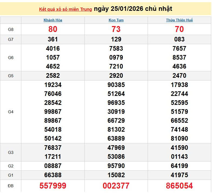212x194 pixels.
Task: Select the date text 'ngày 25/01/2026 chủ nhật'
Action: pos(133,9)
